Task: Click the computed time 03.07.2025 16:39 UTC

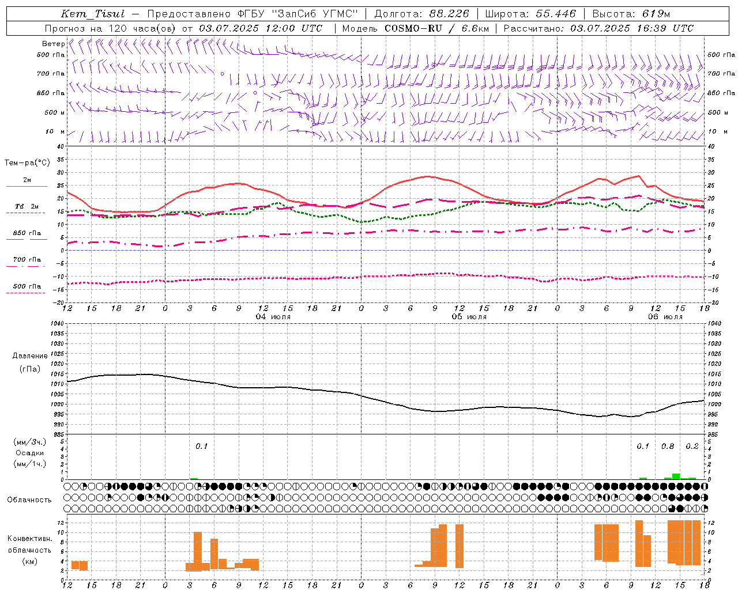Action: tap(632, 28)
